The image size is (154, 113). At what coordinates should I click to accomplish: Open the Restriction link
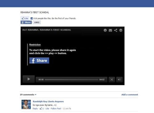pos(35,44)
